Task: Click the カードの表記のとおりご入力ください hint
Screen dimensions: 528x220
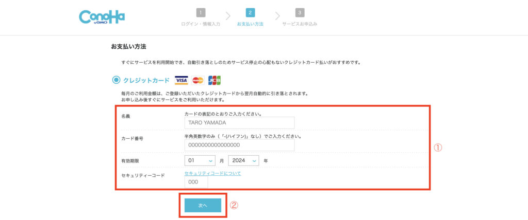Action: (223, 114)
